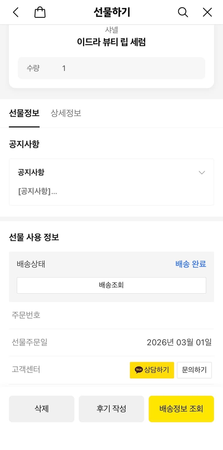
Task: Switch to the 상세정보 tab
Action: pos(66,113)
